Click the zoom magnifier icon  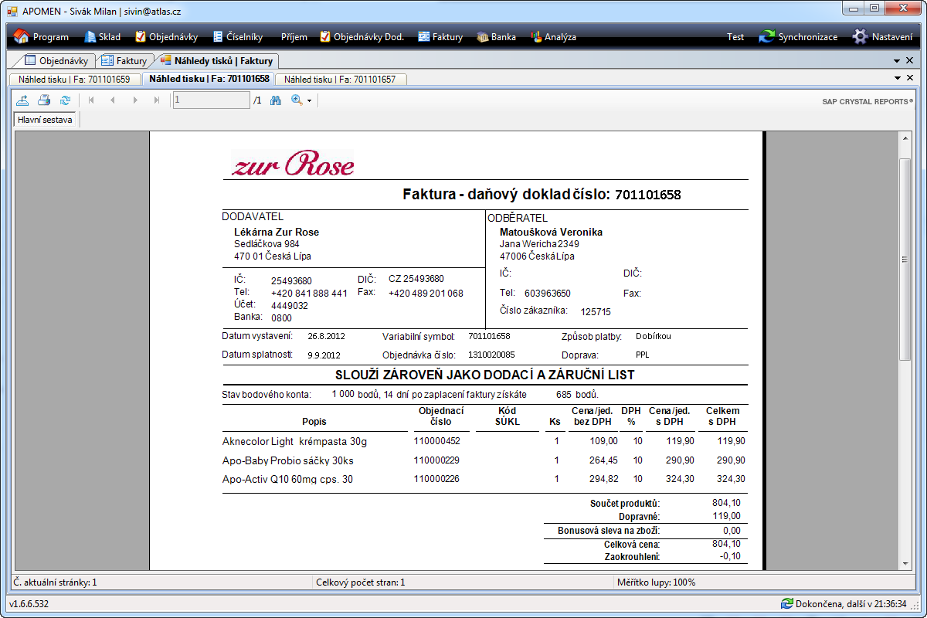pos(297,100)
